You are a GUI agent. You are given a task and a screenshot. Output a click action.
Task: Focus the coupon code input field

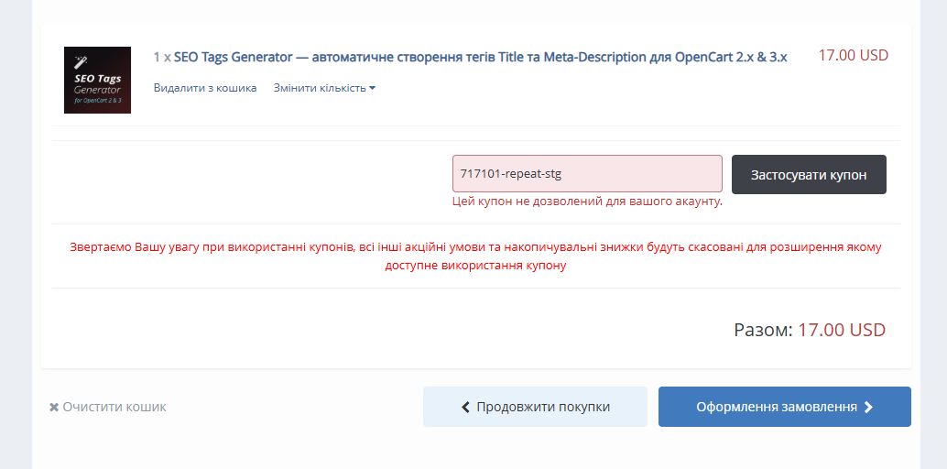pos(587,174)
